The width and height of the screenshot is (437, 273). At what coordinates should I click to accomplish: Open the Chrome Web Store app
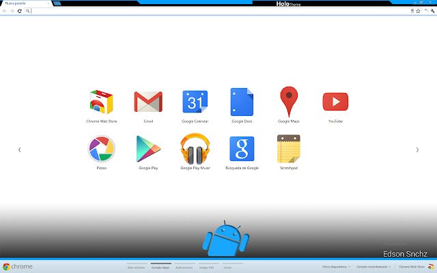click(102, 102)
